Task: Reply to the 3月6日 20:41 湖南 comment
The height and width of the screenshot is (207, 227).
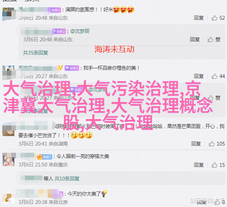Action: [x=196, y=144]
